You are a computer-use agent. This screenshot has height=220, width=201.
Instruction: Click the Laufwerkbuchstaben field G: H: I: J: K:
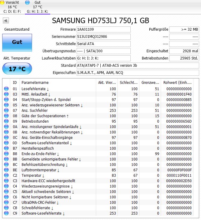click(x=104, y=58)
